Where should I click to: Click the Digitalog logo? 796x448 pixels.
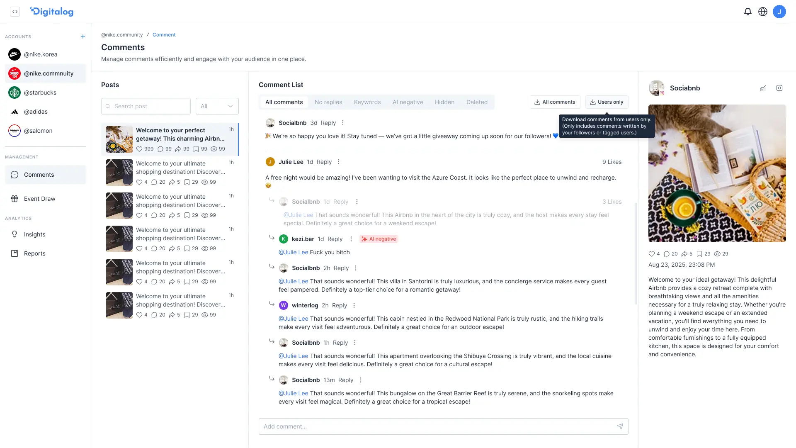pyautogui.click(x=52, y=12)
